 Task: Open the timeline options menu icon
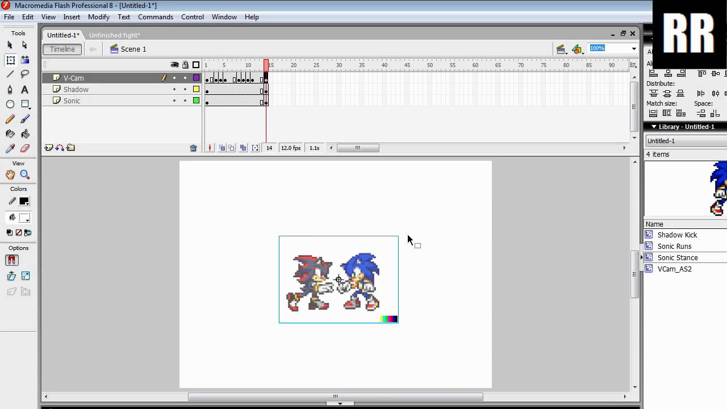click(633, 65)
